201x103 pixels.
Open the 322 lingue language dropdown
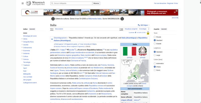143,25
